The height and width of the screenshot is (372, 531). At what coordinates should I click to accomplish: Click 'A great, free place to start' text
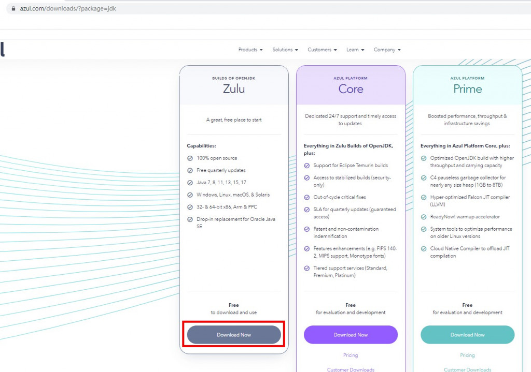(x=234, y=120)
